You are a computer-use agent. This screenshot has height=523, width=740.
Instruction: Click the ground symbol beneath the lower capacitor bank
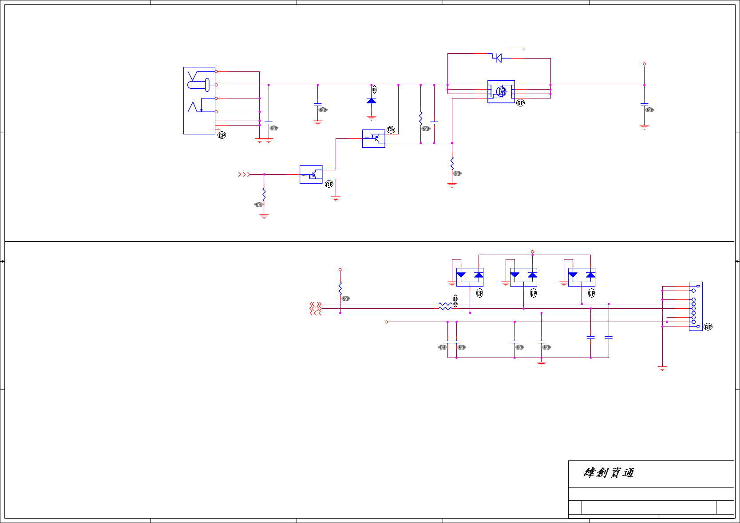(x=542, y=363)
